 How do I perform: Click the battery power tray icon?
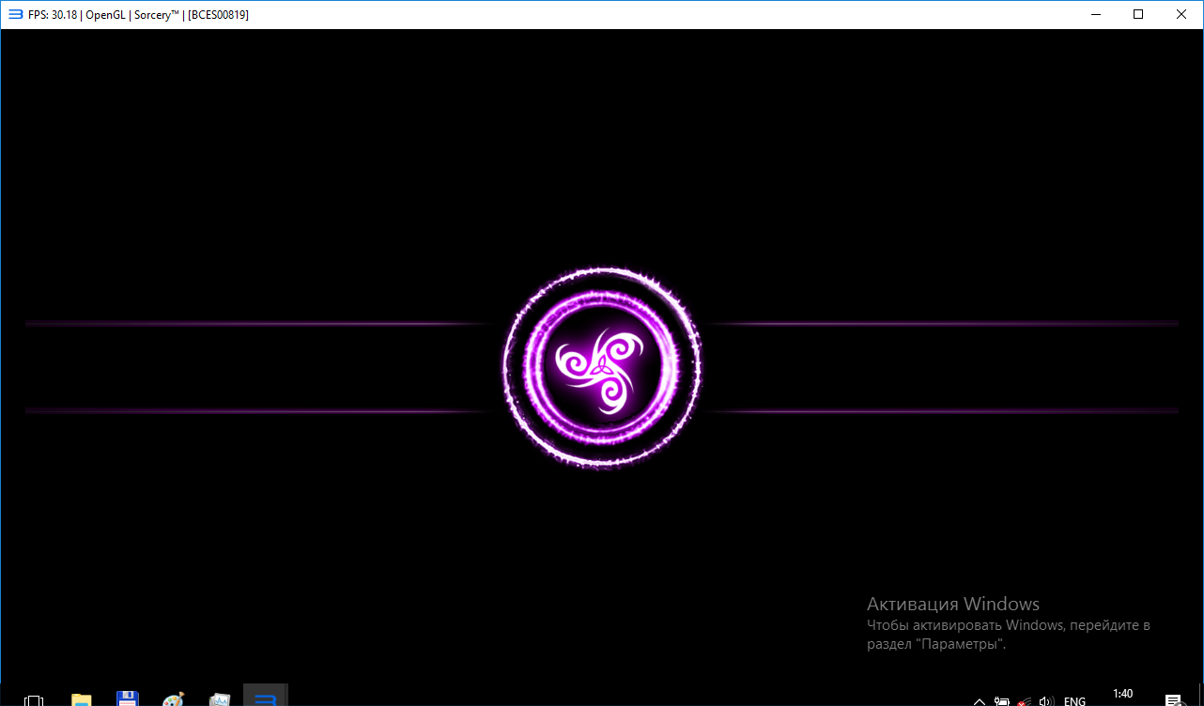[1002, 700]
